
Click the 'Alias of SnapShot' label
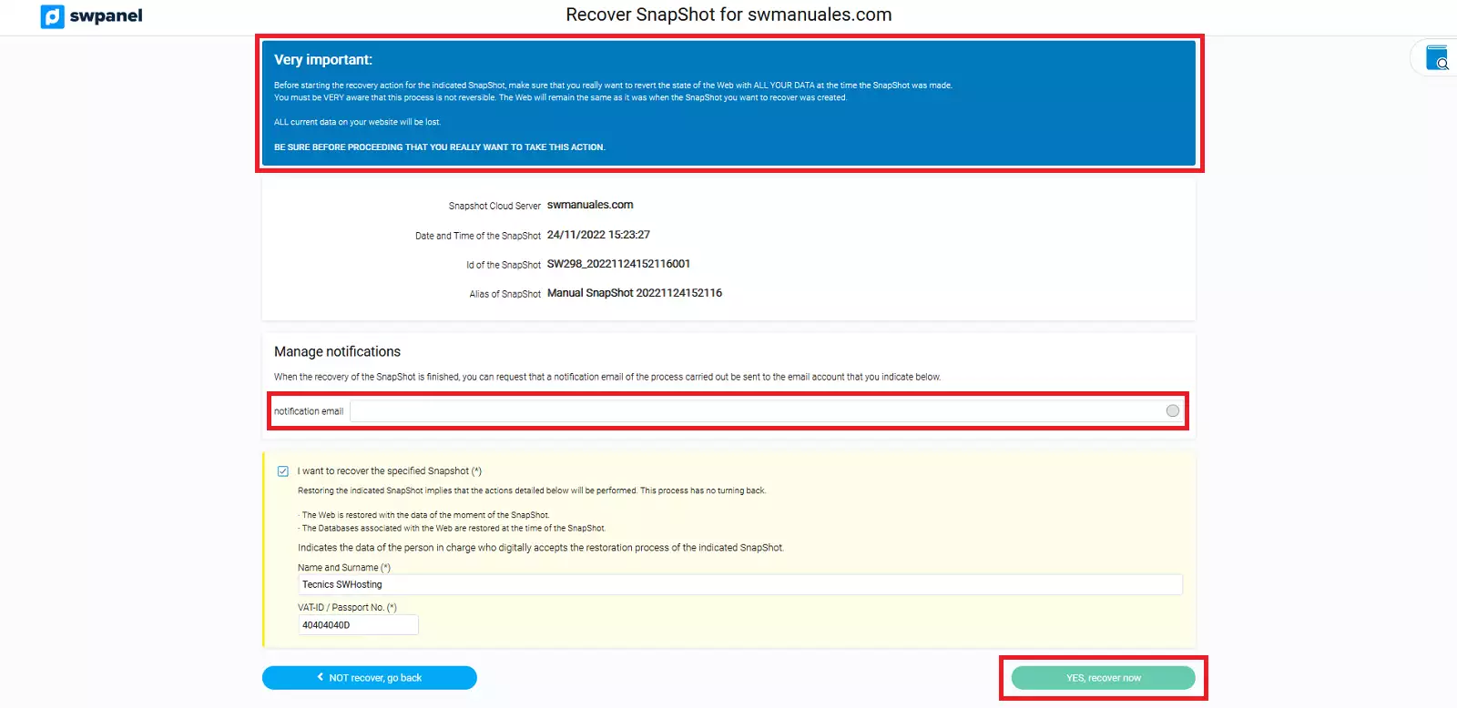point(505,294)
